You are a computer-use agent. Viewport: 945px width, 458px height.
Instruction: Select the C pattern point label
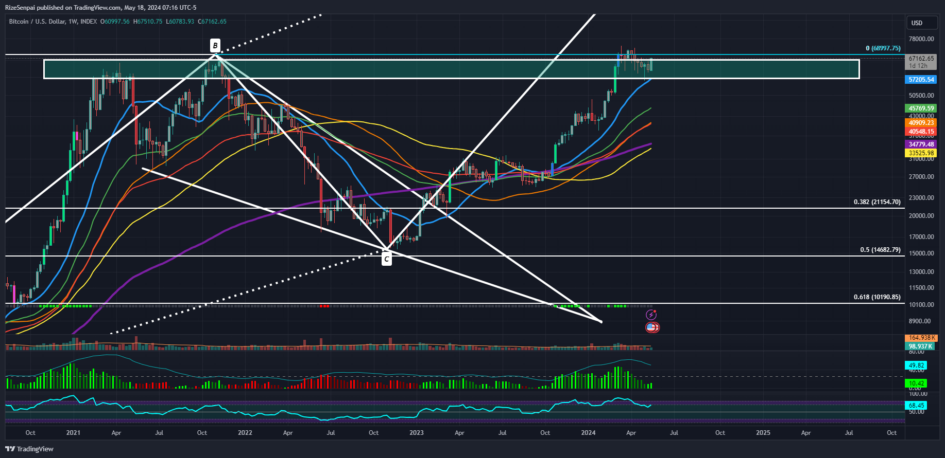(386, 259)
